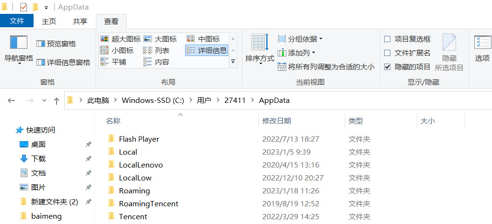
Task: Switch layout to 平铺 tiles
Action: tap(113, 62)
